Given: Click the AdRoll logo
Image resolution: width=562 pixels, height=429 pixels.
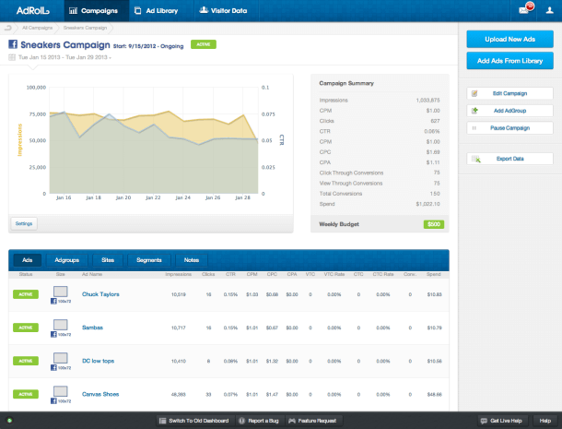Looking at the screenshot, I should [x=32, y=10].
